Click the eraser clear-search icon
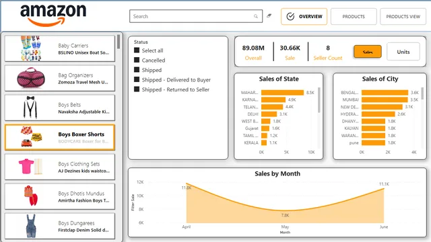Viewport: 431px width, 242px height. pyautogui.click(x=269, y=16)
